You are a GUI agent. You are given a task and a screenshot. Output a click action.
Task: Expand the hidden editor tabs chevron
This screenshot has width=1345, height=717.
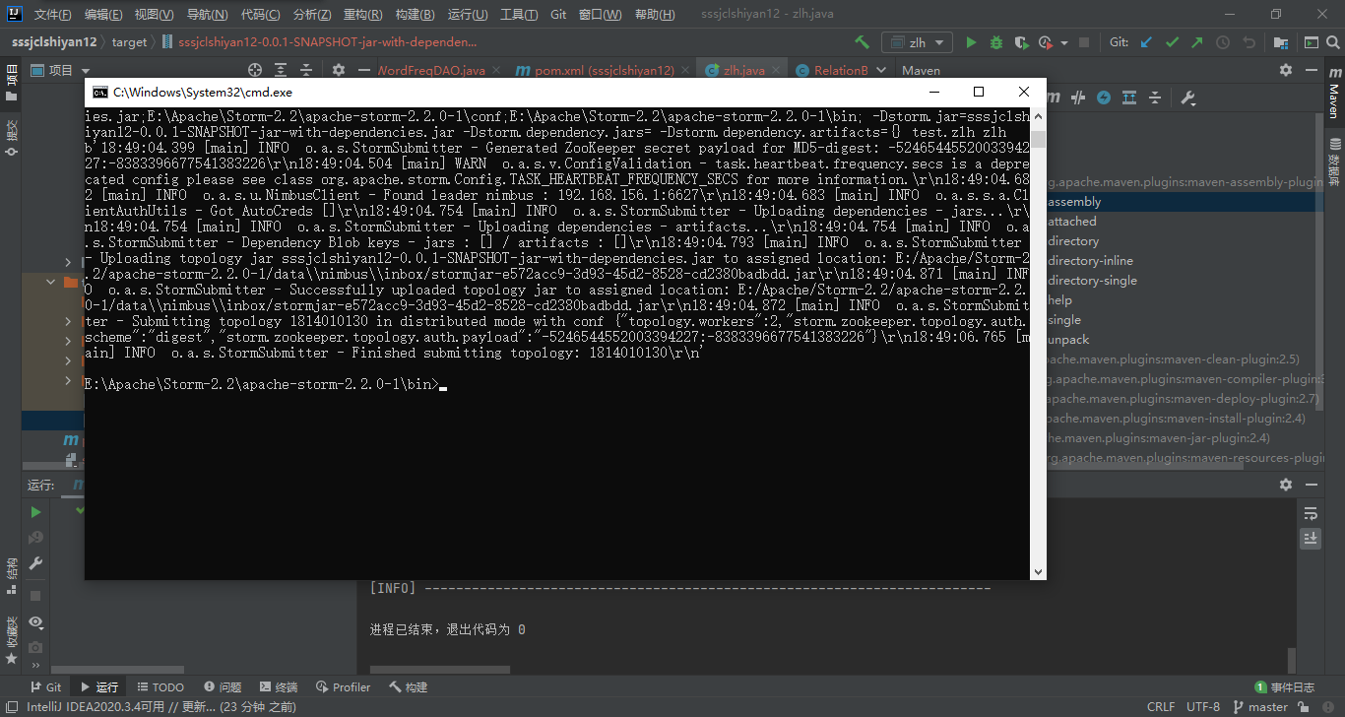[x=881, y=70]
